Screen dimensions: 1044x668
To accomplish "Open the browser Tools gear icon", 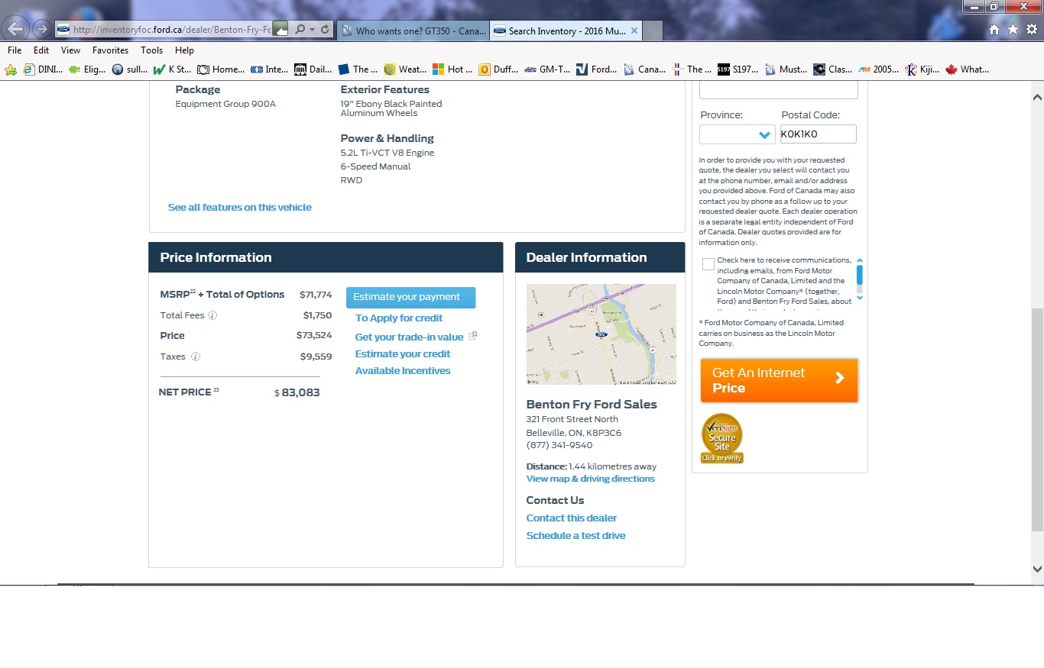I will (x=1031, y=30).
